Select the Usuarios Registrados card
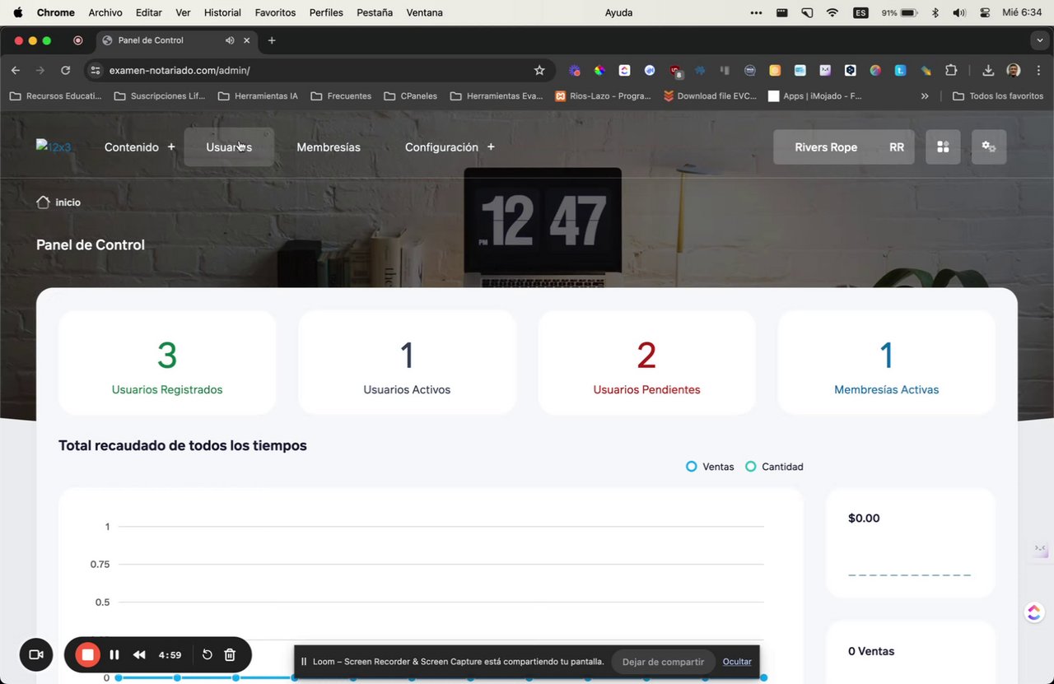 pyautogui.click(x=167, y=362)
